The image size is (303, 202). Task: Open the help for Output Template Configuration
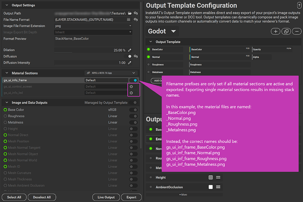point(299,5)
